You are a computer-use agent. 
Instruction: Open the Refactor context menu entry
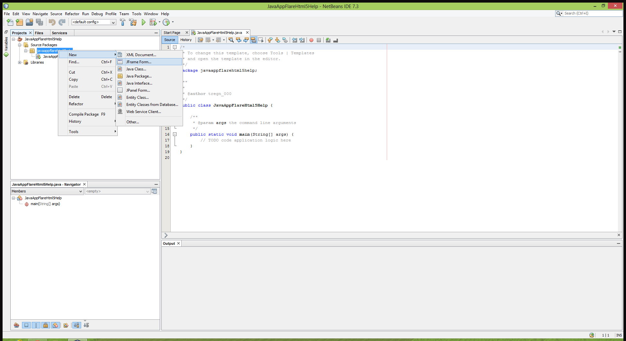coord(88,104)
